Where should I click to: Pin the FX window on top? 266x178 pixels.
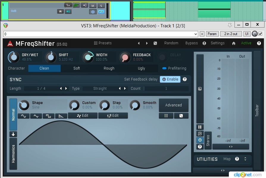point(230,25)
